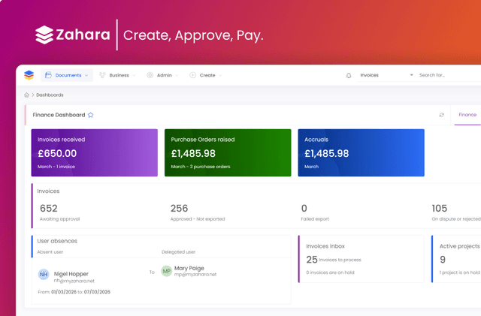Click the '0 invoices are on hold' text

(x=330, y=272)
